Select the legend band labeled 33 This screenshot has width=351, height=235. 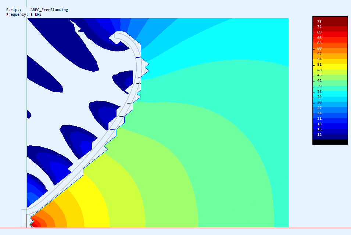(330, 99)
